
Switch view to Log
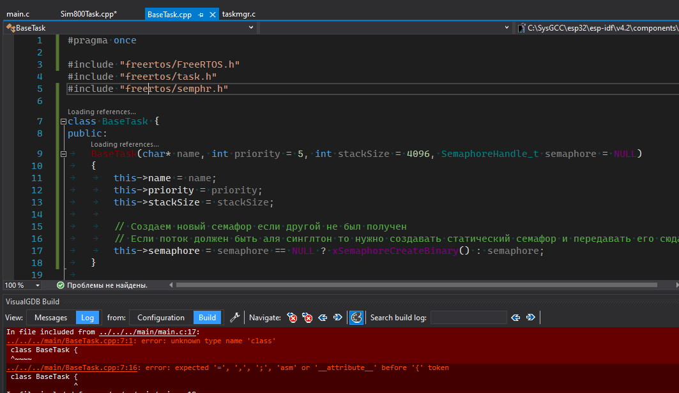[87, 318]
